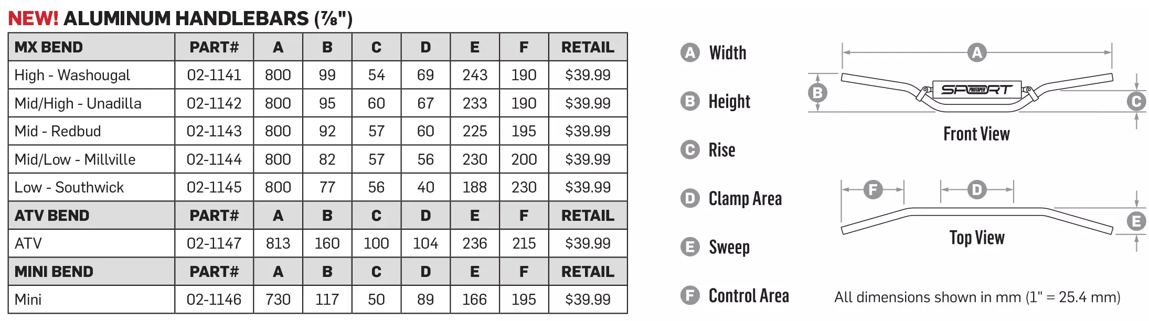Click the circled A icon beside Width

click(690, 52)
